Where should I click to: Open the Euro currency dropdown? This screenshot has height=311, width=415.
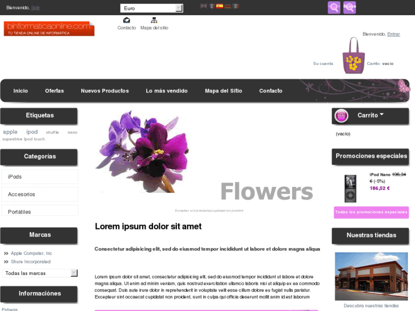(x=152, y=8)
